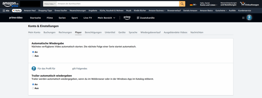
Task: Click the profile avatar in the header
Action: click(x=249, y=18)
